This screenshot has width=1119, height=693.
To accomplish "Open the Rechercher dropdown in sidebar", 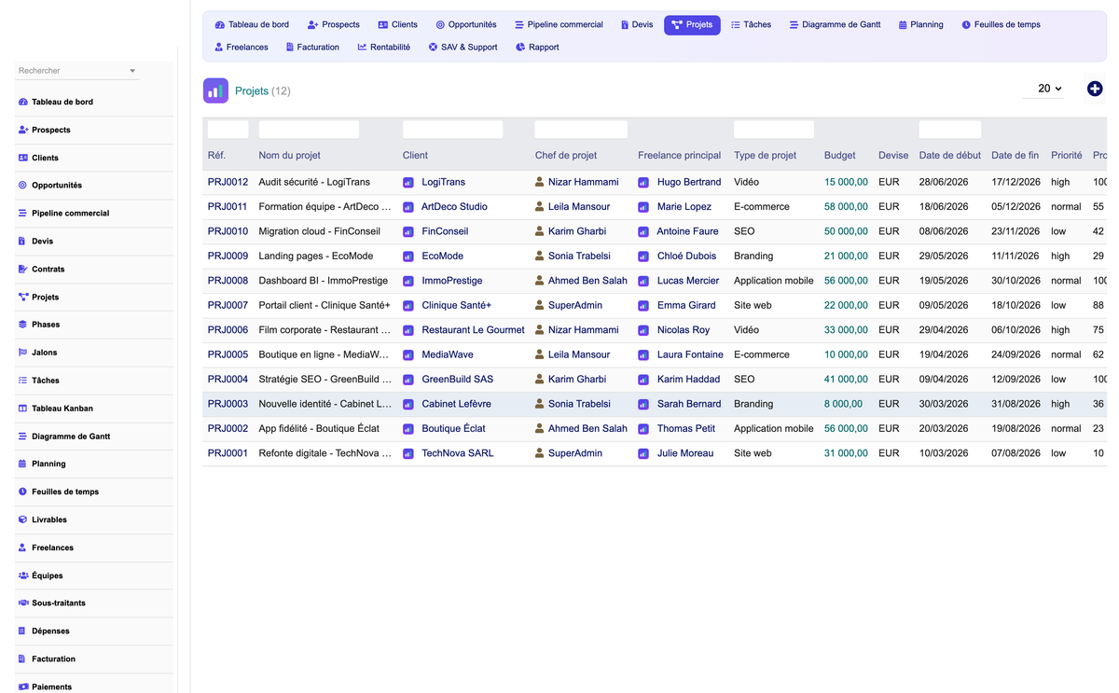I will (76, 71).
